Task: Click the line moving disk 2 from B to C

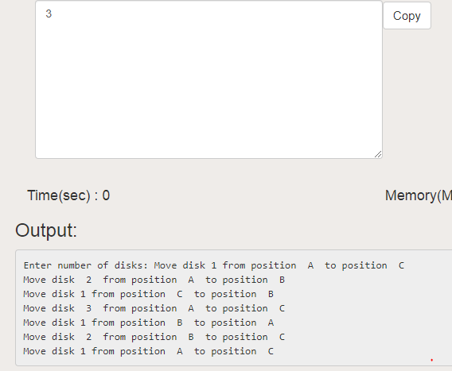Action: (154, 337)
